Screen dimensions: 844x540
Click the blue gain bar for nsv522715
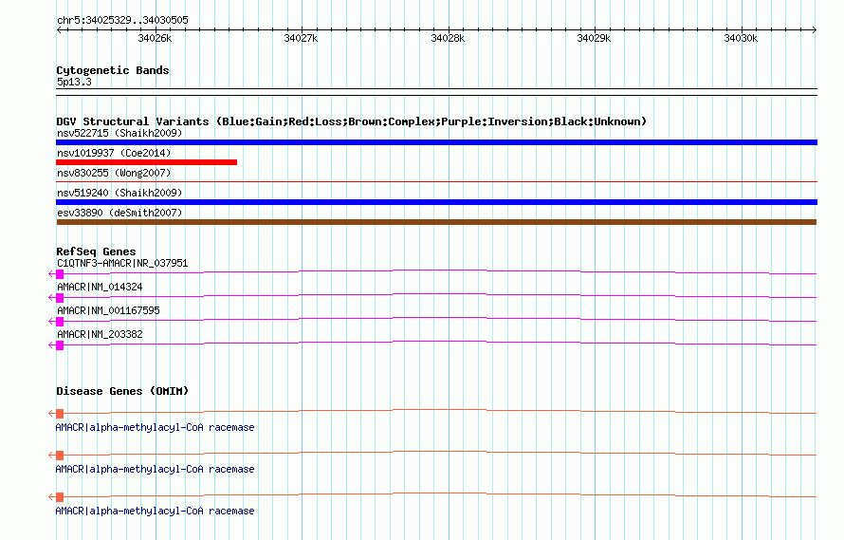point(436,142)
